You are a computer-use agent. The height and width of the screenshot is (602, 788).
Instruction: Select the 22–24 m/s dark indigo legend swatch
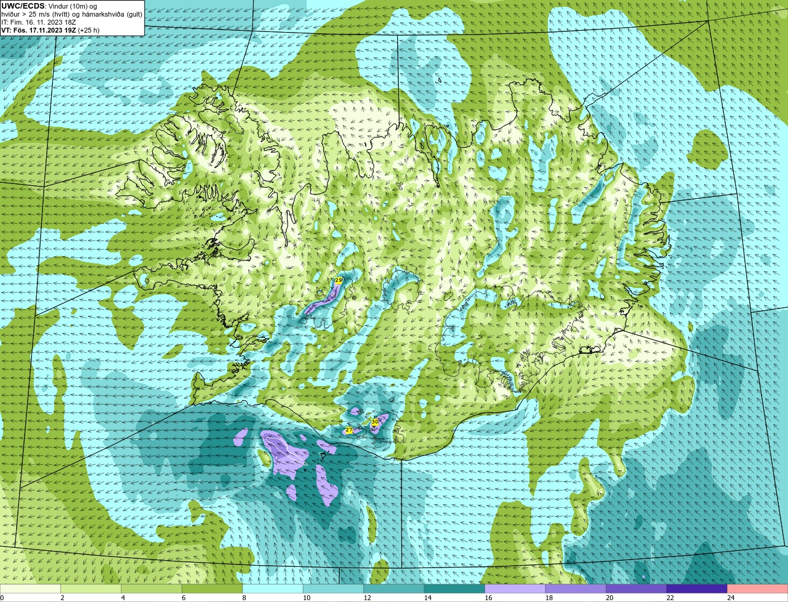[x=697, y=589]
